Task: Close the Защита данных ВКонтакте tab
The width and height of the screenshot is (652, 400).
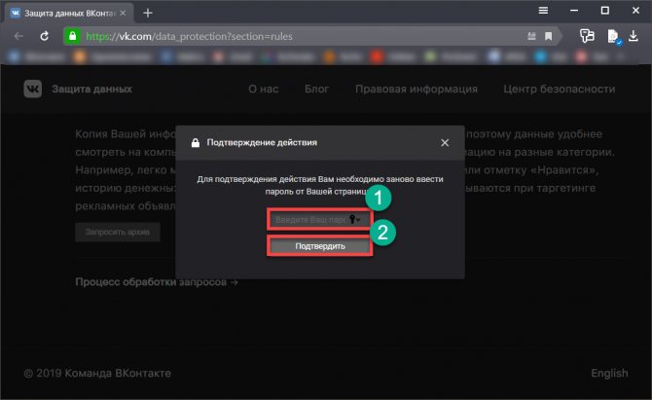Action: tap(123, 14)
